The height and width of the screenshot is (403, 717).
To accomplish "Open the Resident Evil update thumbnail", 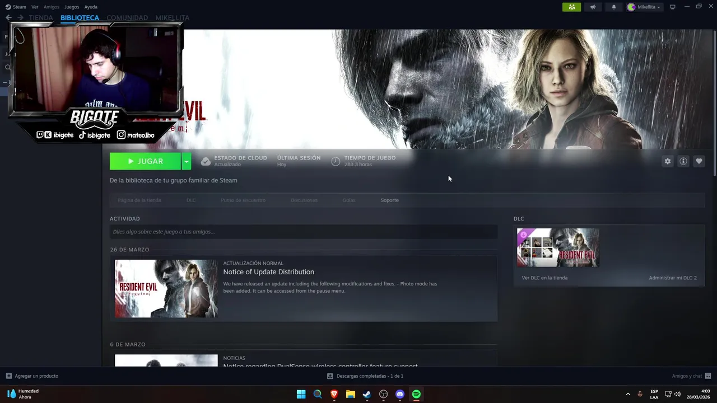I will click(x=166, y=288).
